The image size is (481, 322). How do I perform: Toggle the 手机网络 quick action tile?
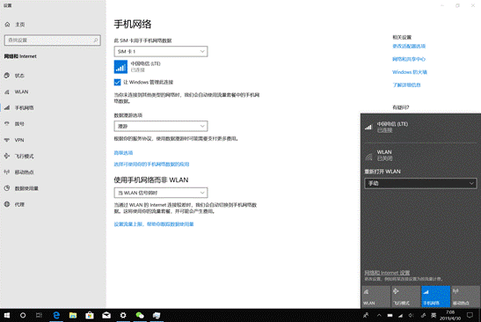coord(435,296)
